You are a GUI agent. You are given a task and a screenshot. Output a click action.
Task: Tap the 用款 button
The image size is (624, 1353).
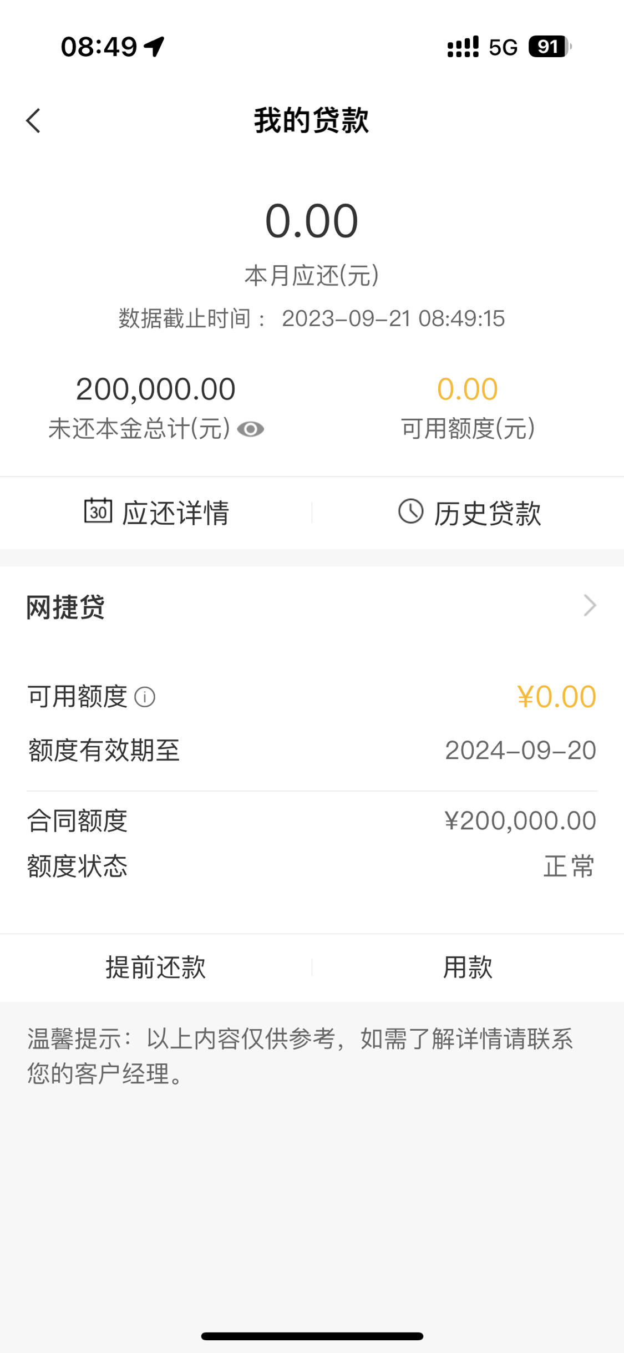[x=468, y=967]
